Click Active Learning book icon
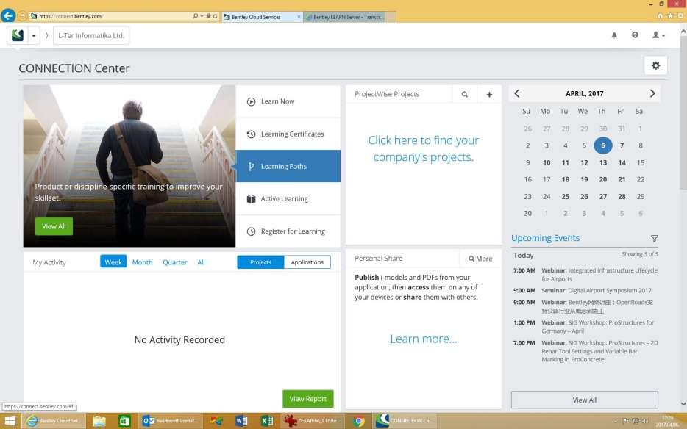Image resolution: width=687 pixels, height=429 pixels. pyautogui.click(x=251, y=199)
